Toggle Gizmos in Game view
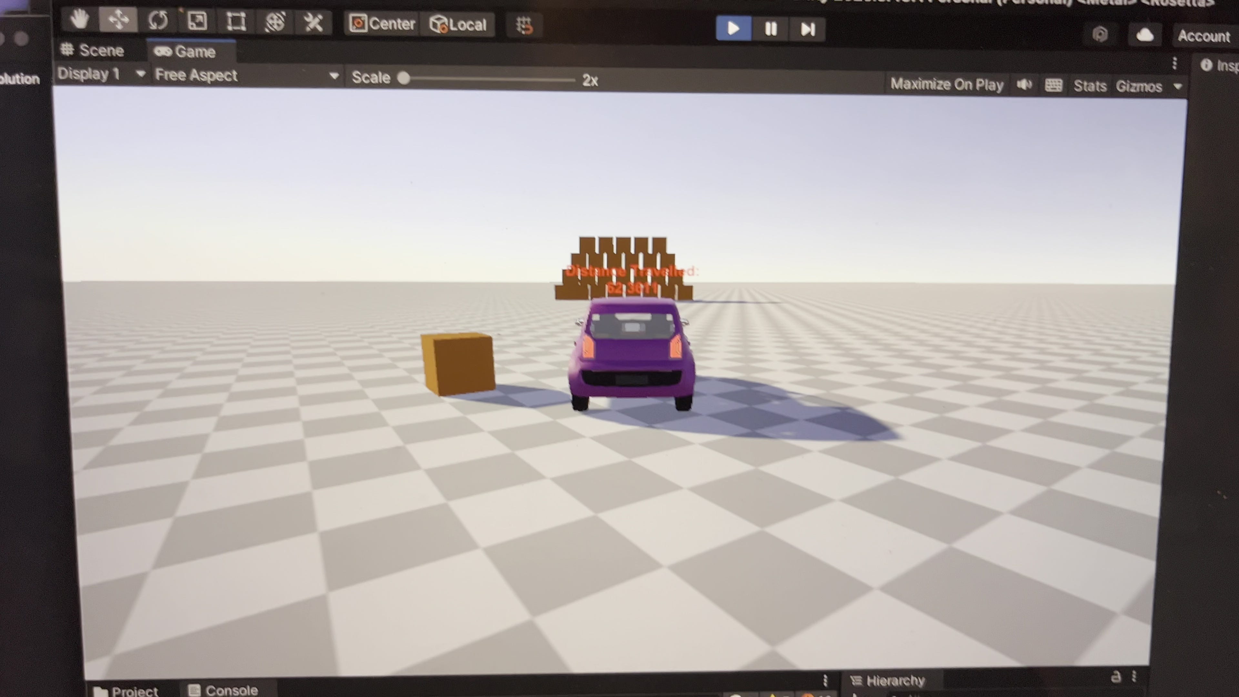 tap(1138, 86)
